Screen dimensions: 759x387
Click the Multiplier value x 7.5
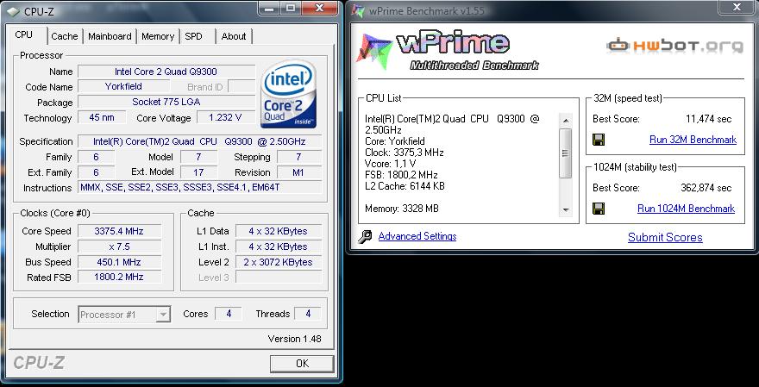119,247
